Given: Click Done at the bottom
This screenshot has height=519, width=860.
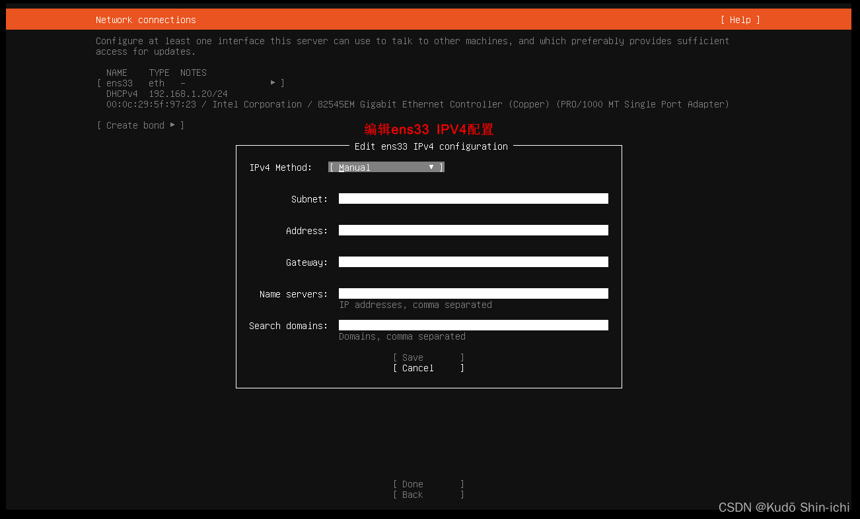Looking at the screenshot, I should pyautogui.click(x=429, y=484).
